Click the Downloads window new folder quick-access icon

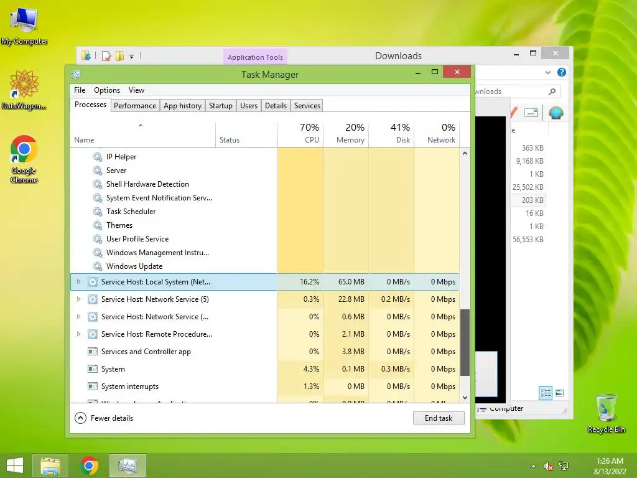(x=119, y=56)
